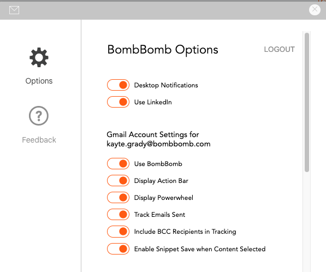
Task: Click the envelope mail icon in header
Action: (x=14, y=10)
